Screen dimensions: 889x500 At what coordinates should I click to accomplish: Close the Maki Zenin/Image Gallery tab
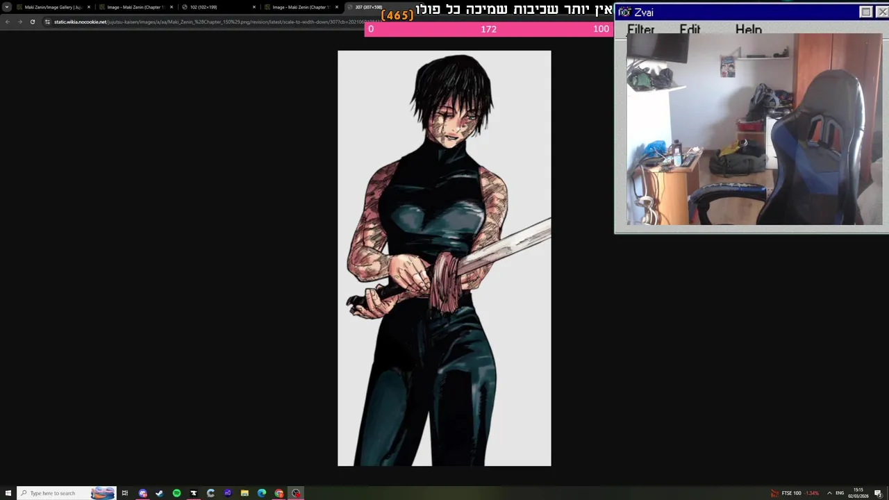[x=89, y=7]
